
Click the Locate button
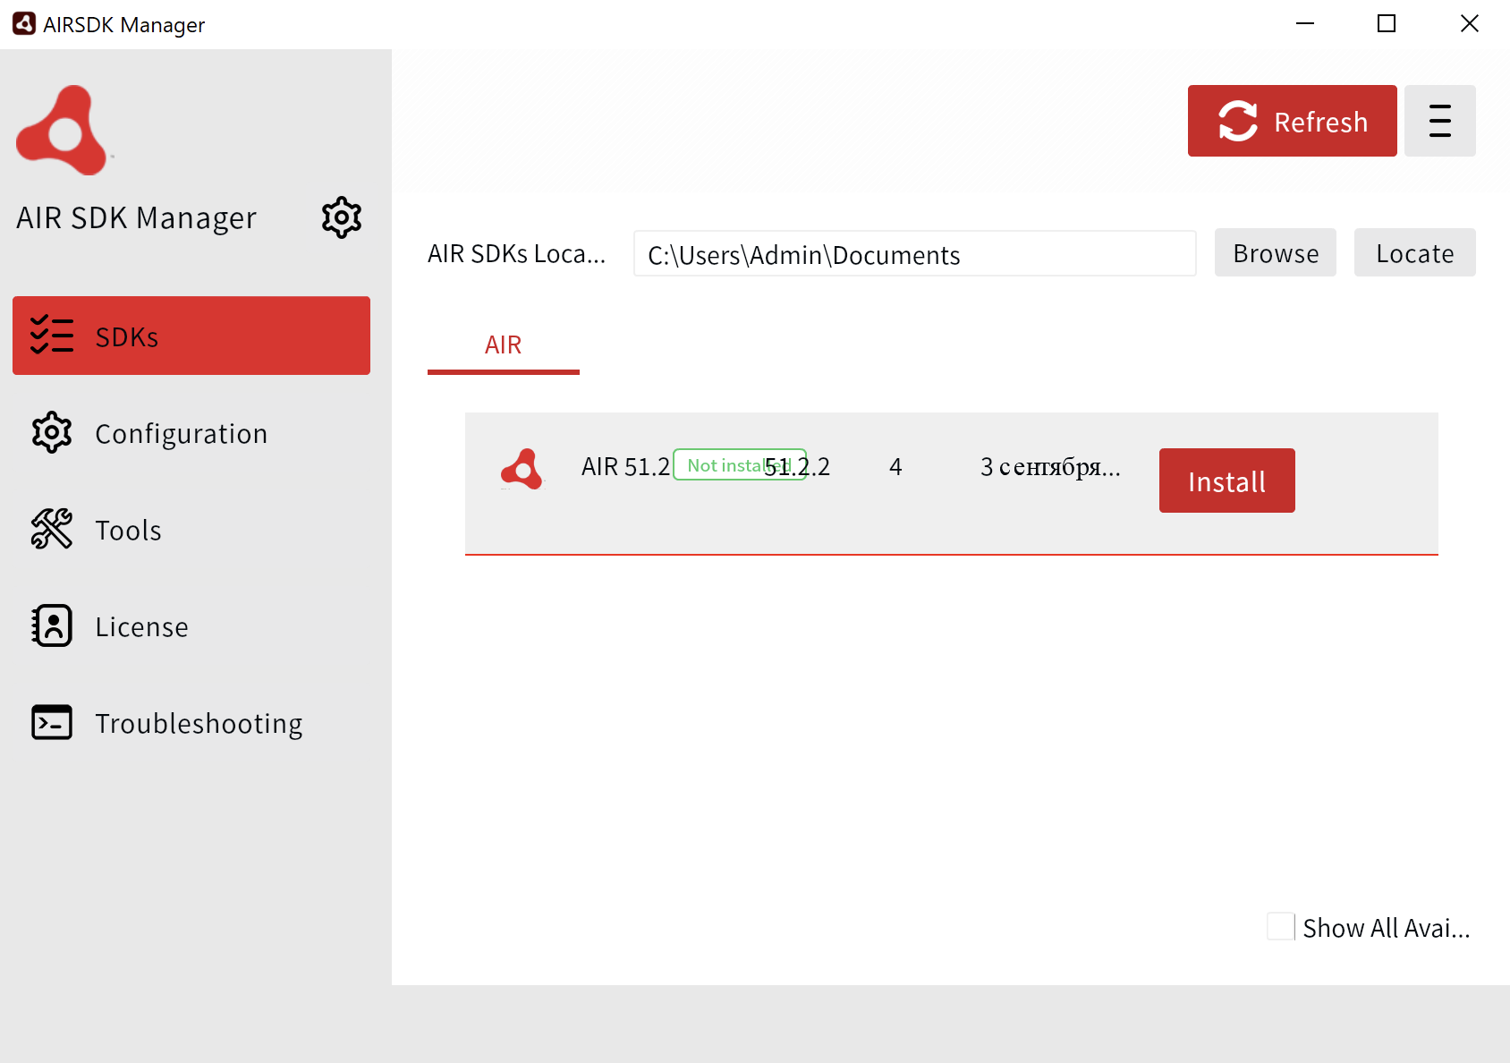click(x=1414, y=252)
